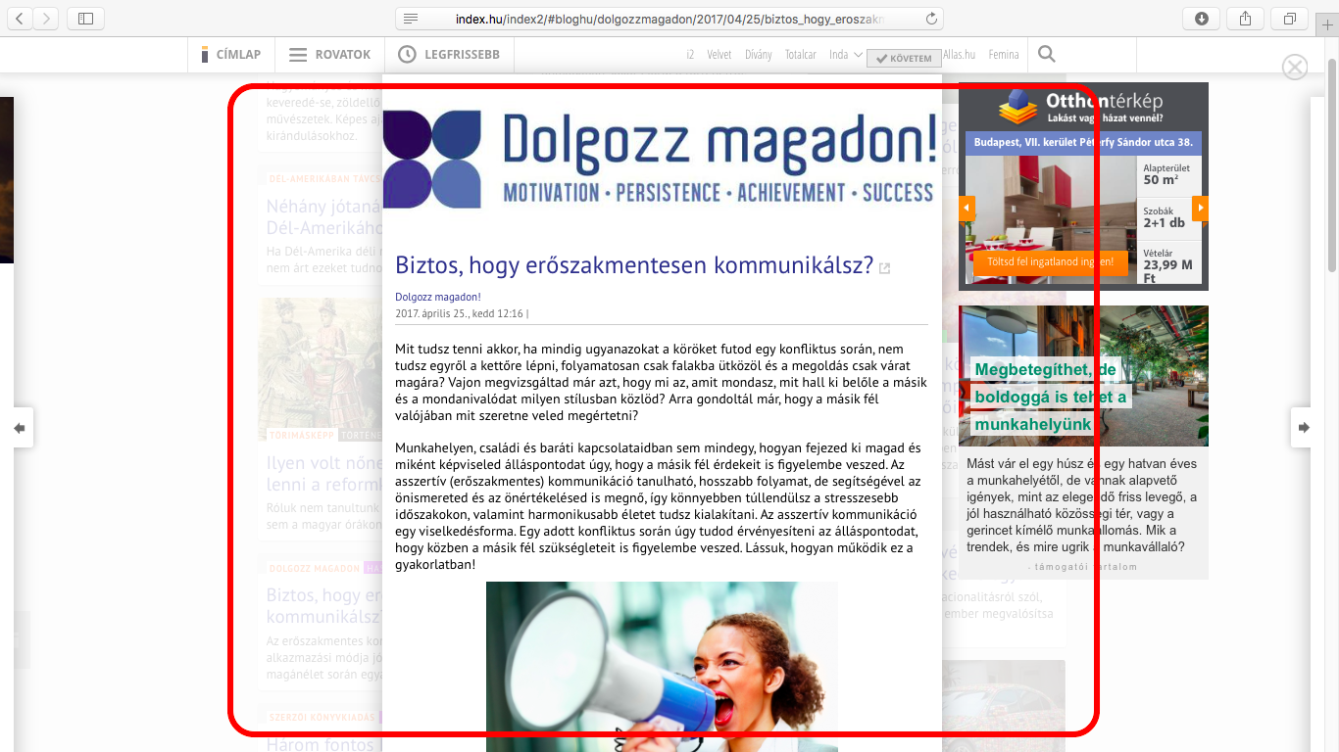Image resolution: width=1339 pixels, height=752 pixels.
Task: Show all tabs overview button
Action: [1289, 18]
